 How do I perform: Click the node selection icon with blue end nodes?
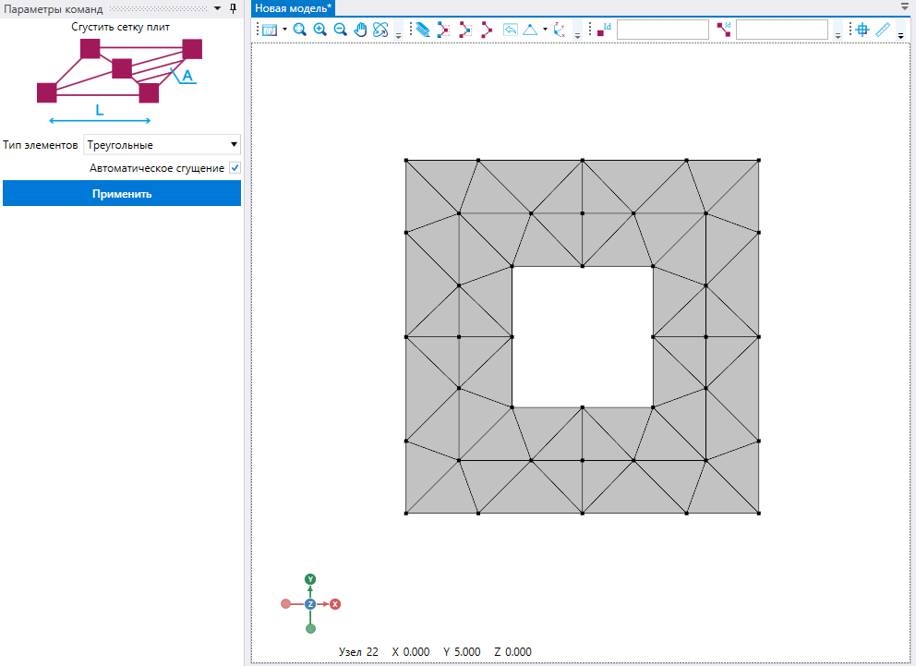pos(444,30)
